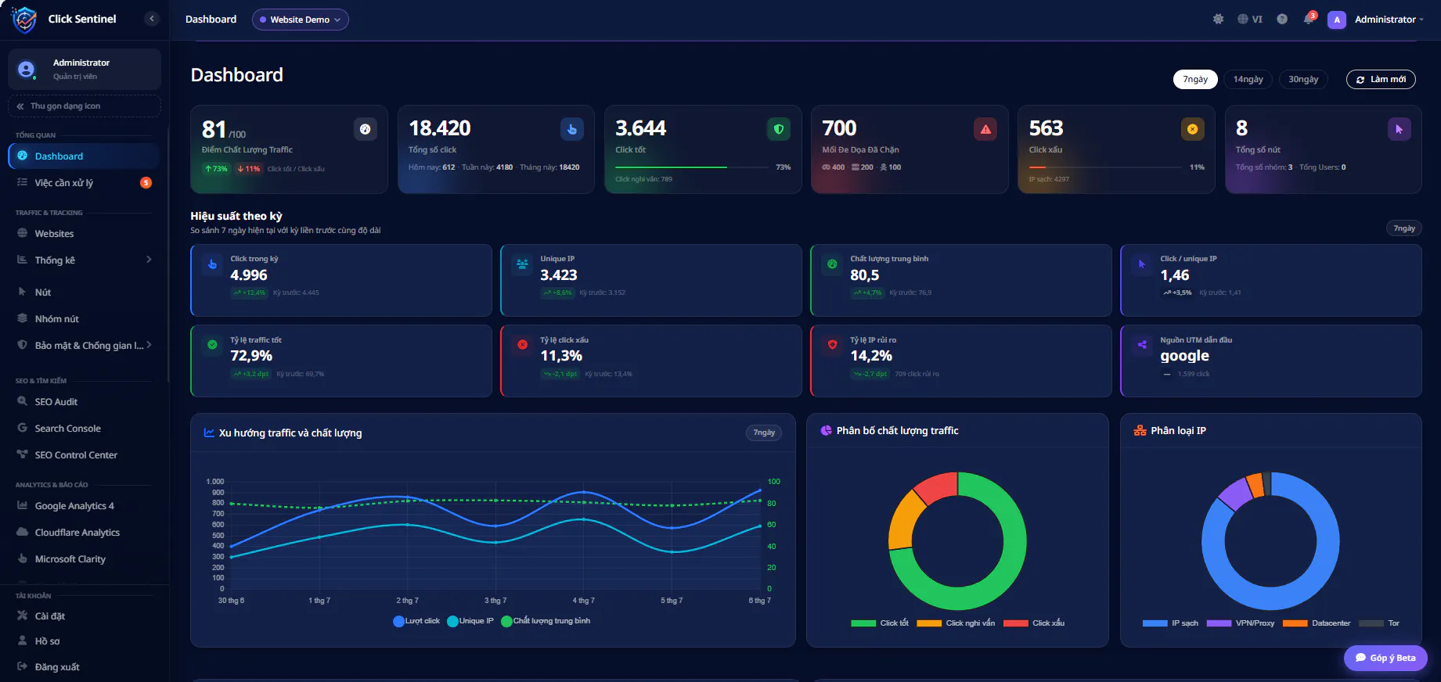Open Websites in the sidebar
The width and height of the screenshot is (1441, 682).
point(85,233)
